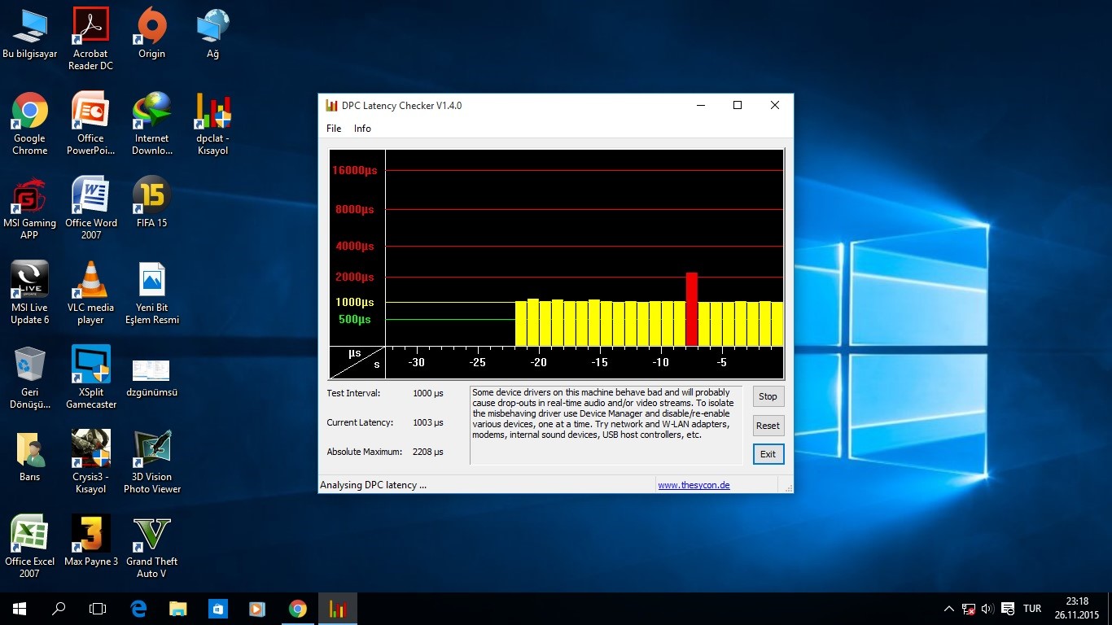The image size is (1112, 625).
Task: Open the media player taskbar icon
Action: [257, 609]
